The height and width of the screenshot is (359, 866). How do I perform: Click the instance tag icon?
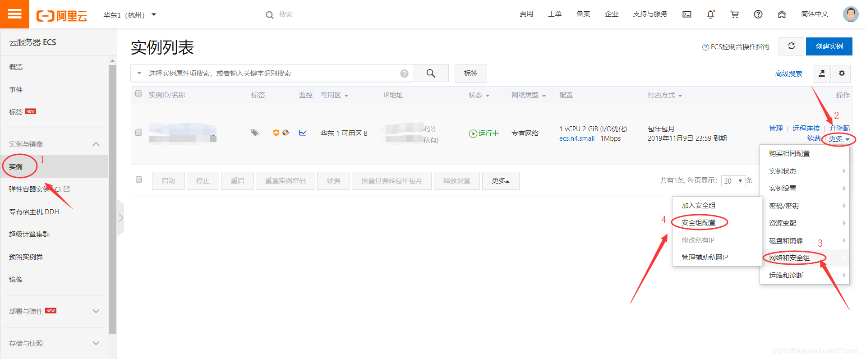255,133
